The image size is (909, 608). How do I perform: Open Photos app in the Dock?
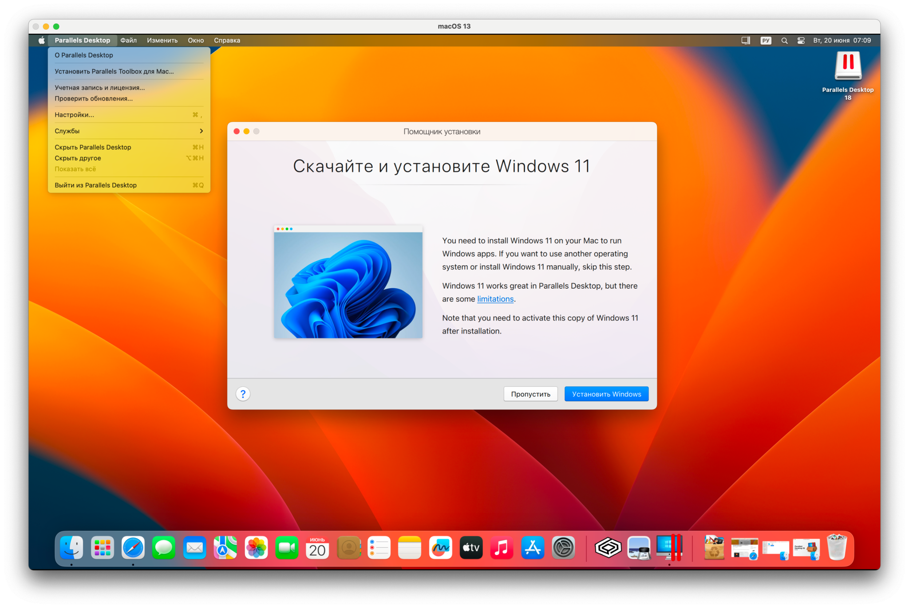[x=256, y=548]
